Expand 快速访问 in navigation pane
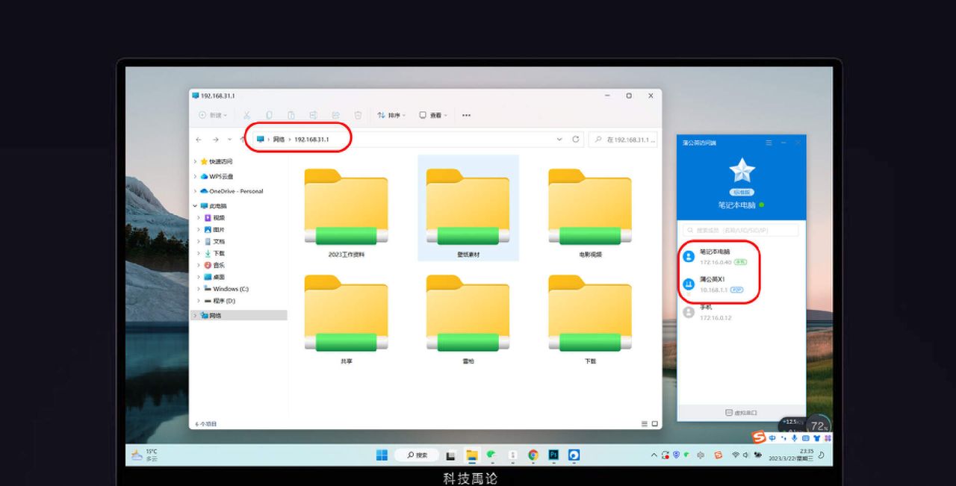 pos(196,161)
